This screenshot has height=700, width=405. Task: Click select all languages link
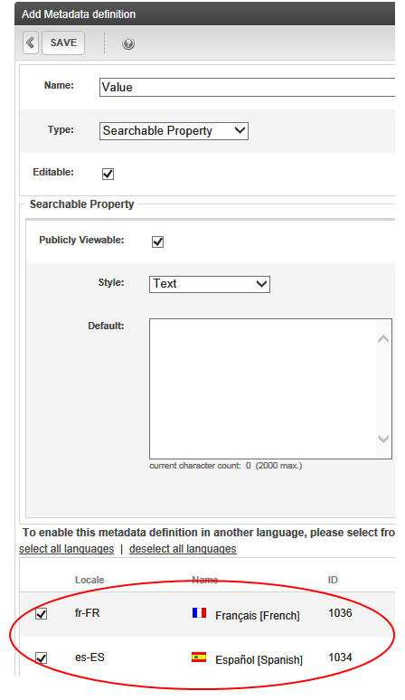click(x=67, y=549)
